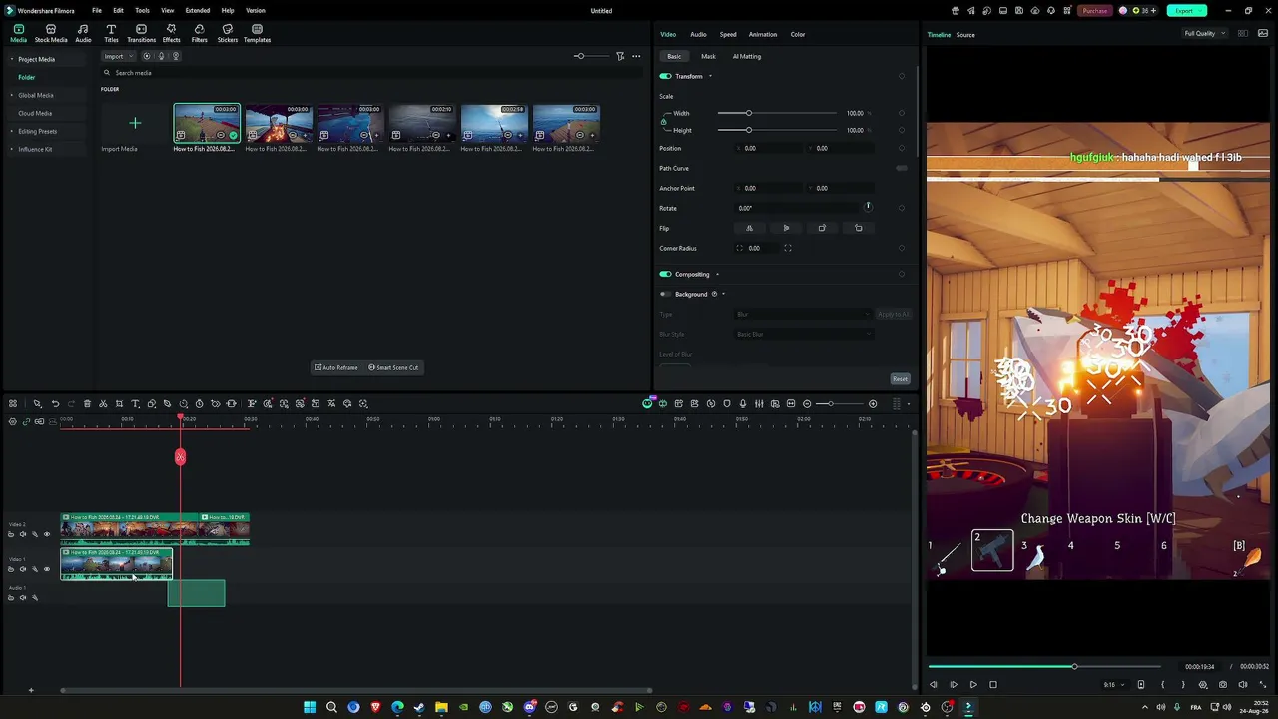Open the Mask sub-tab

708,56
